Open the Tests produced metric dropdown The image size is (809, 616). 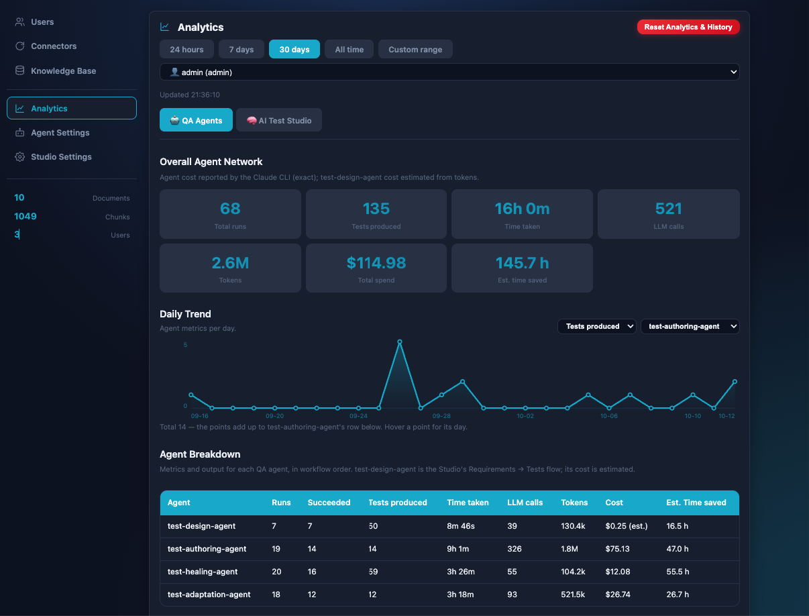597,326
